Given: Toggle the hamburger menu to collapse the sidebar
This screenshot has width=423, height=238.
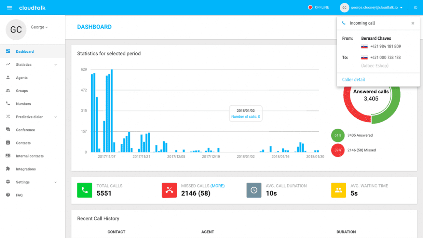Looking at the screenshot, I should (x=9, y=7).
